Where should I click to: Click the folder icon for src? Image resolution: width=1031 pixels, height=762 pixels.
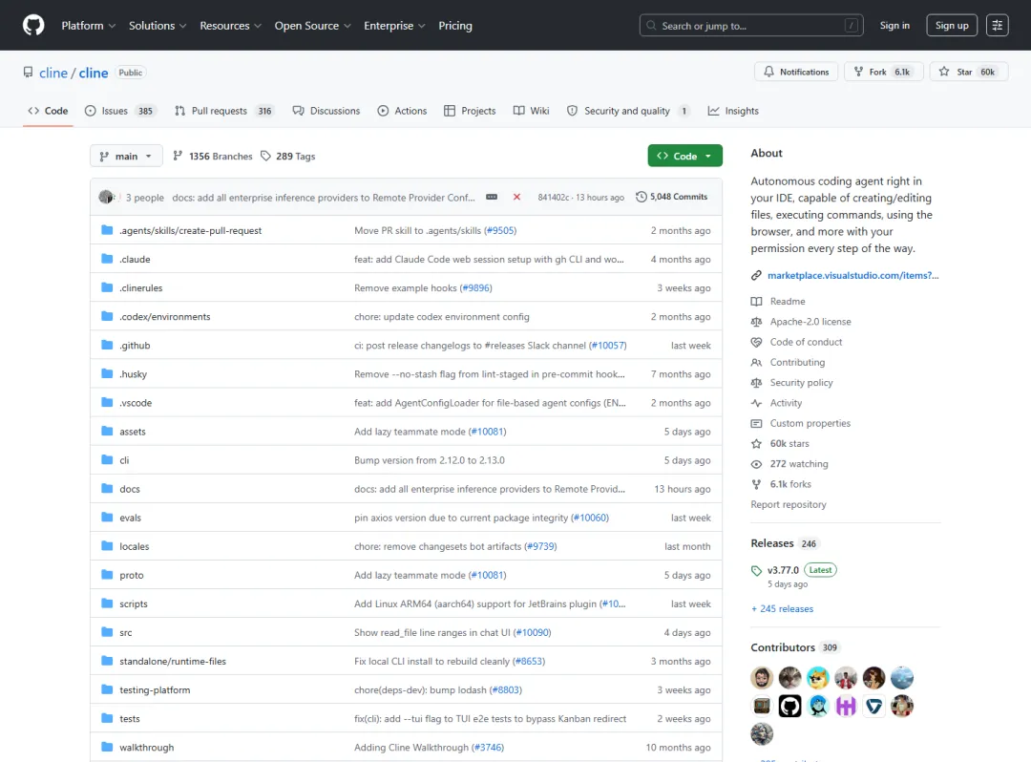point(107,632)
